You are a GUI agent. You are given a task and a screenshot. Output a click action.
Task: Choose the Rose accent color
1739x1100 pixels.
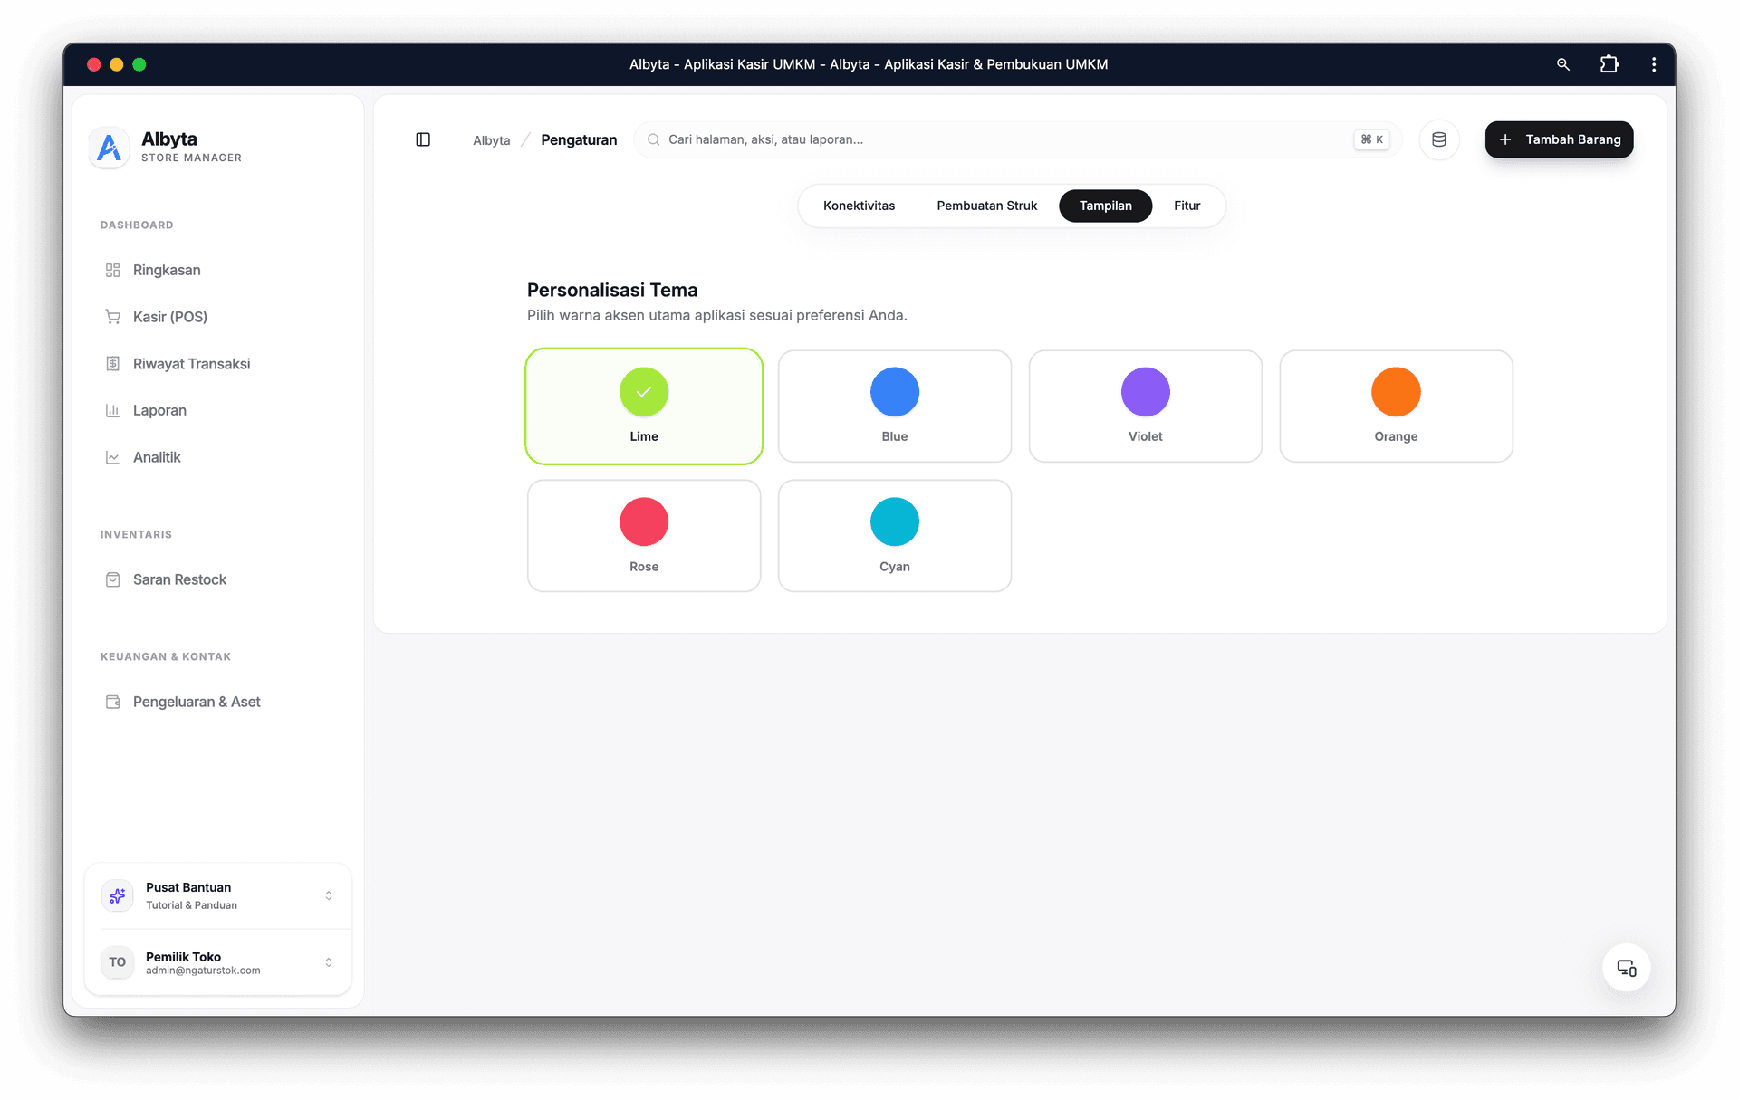pos(644,535)
